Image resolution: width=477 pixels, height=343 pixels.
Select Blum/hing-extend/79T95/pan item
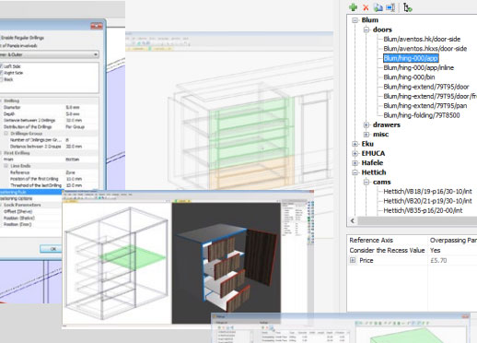(x=425, y=106)
